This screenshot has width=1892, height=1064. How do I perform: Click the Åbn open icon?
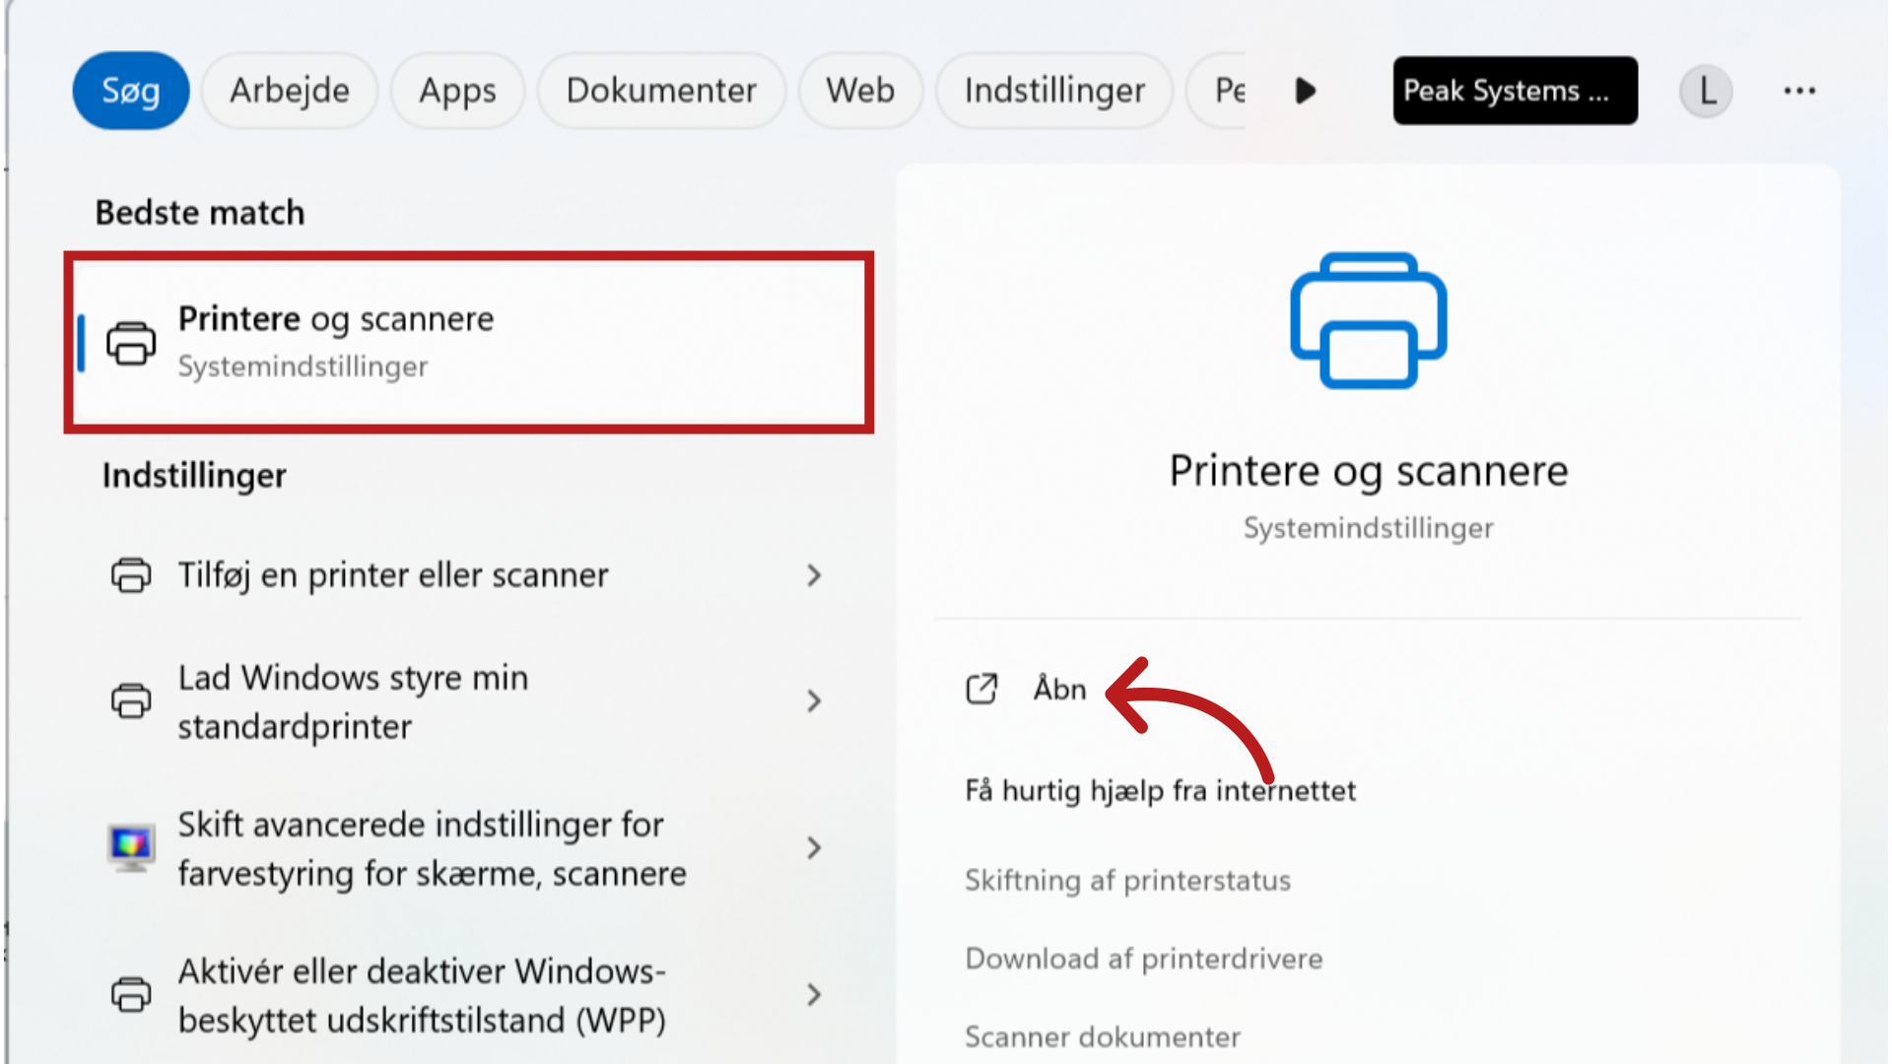(981, 689)
